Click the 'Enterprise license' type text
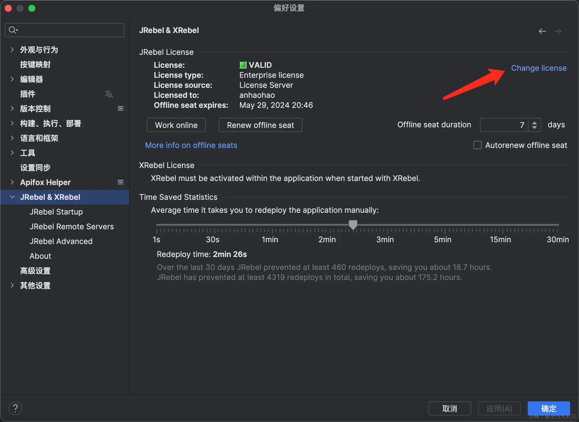 tap(272, 75)
